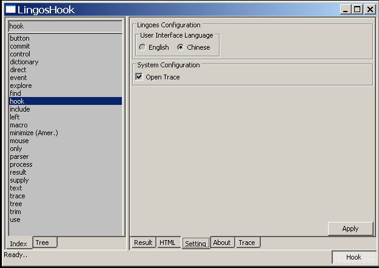
Task: Select 'macro' in the word list
Action: click(65, 125)
